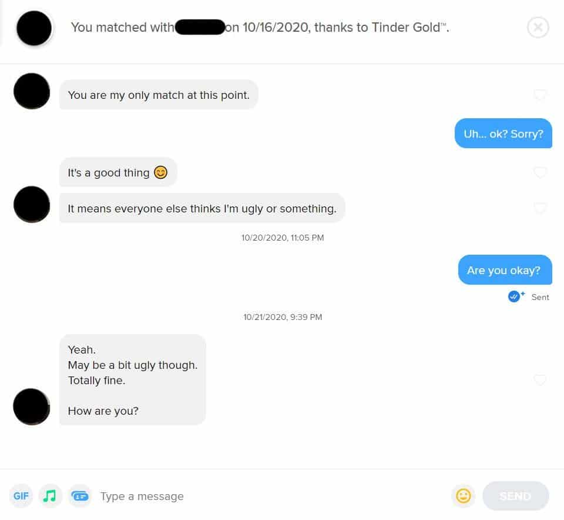
Task: Heart the 'everyone else thinks I'm ugly' message
Action: click(539, 208)
